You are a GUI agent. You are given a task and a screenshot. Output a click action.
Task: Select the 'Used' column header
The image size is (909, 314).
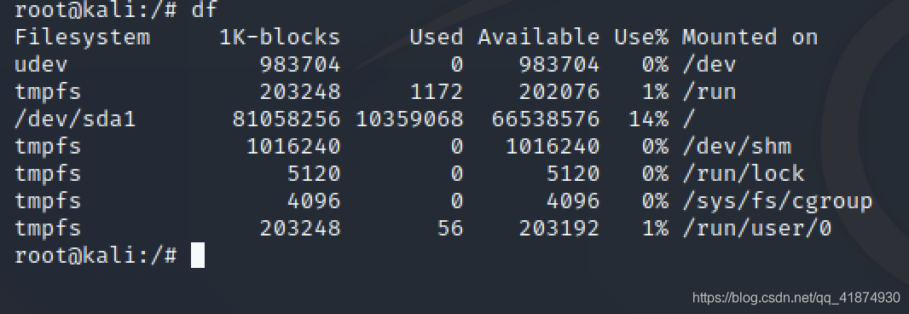(437, 38)
